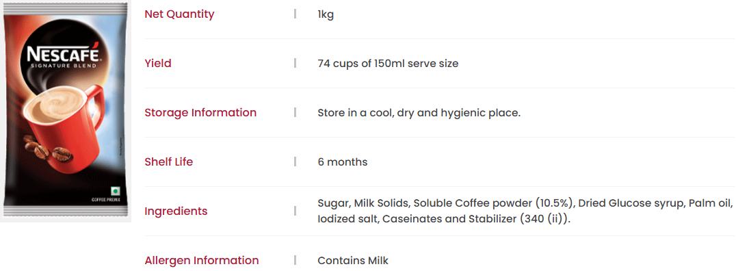
Task: Click the Contains Milk text
Action: click(x=353, y=261)
